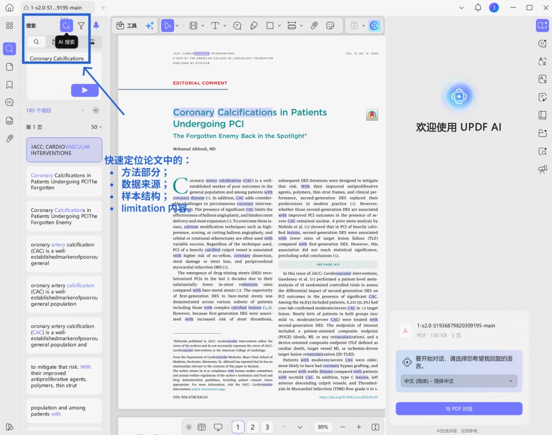Click the 与 PDF 对话 button
552x435 pixels.
(x=459, y=409)
